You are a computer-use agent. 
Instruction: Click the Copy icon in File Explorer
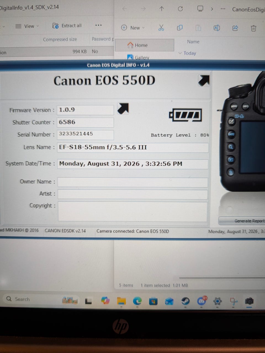180,28
